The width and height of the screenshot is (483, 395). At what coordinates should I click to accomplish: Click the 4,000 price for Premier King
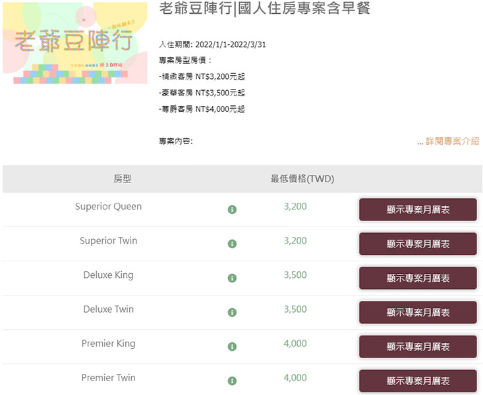point(295,344)
